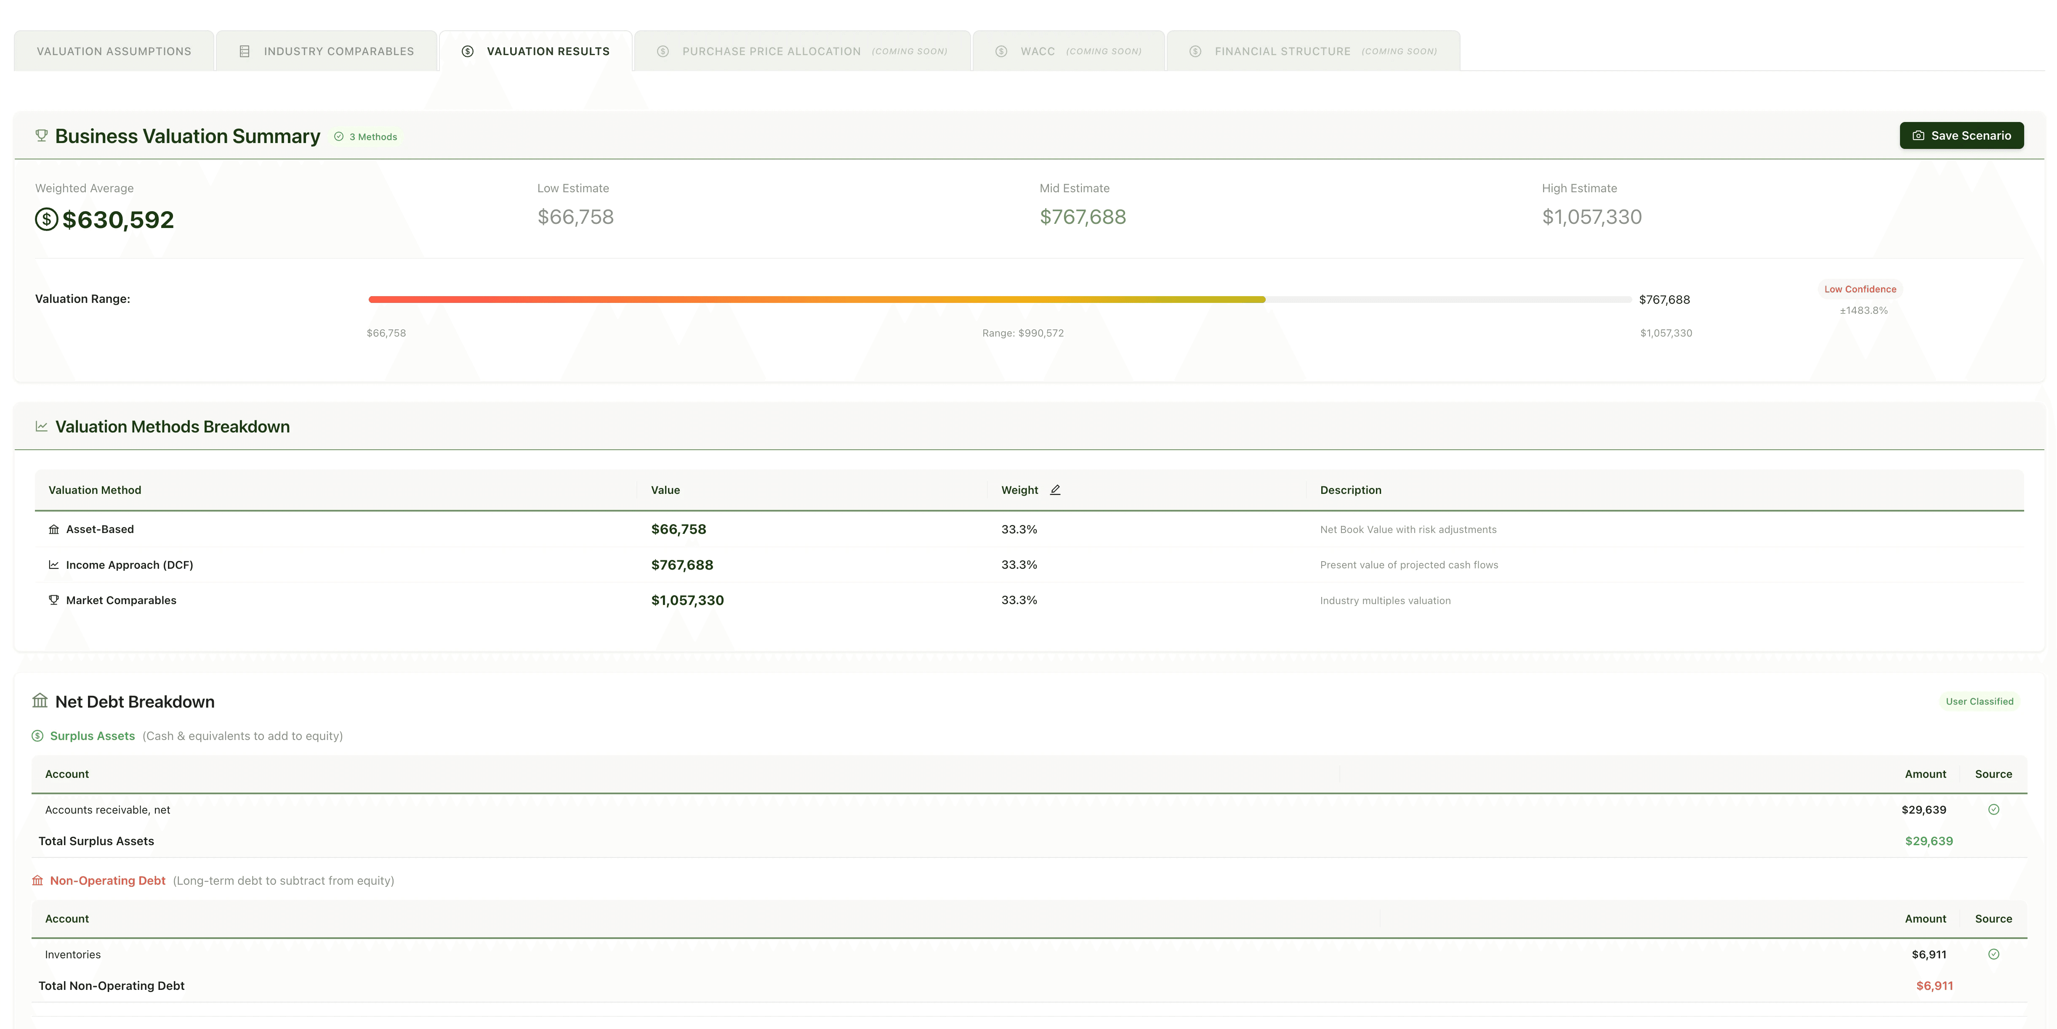Click the 3 Methods check badge

[366, 136]
